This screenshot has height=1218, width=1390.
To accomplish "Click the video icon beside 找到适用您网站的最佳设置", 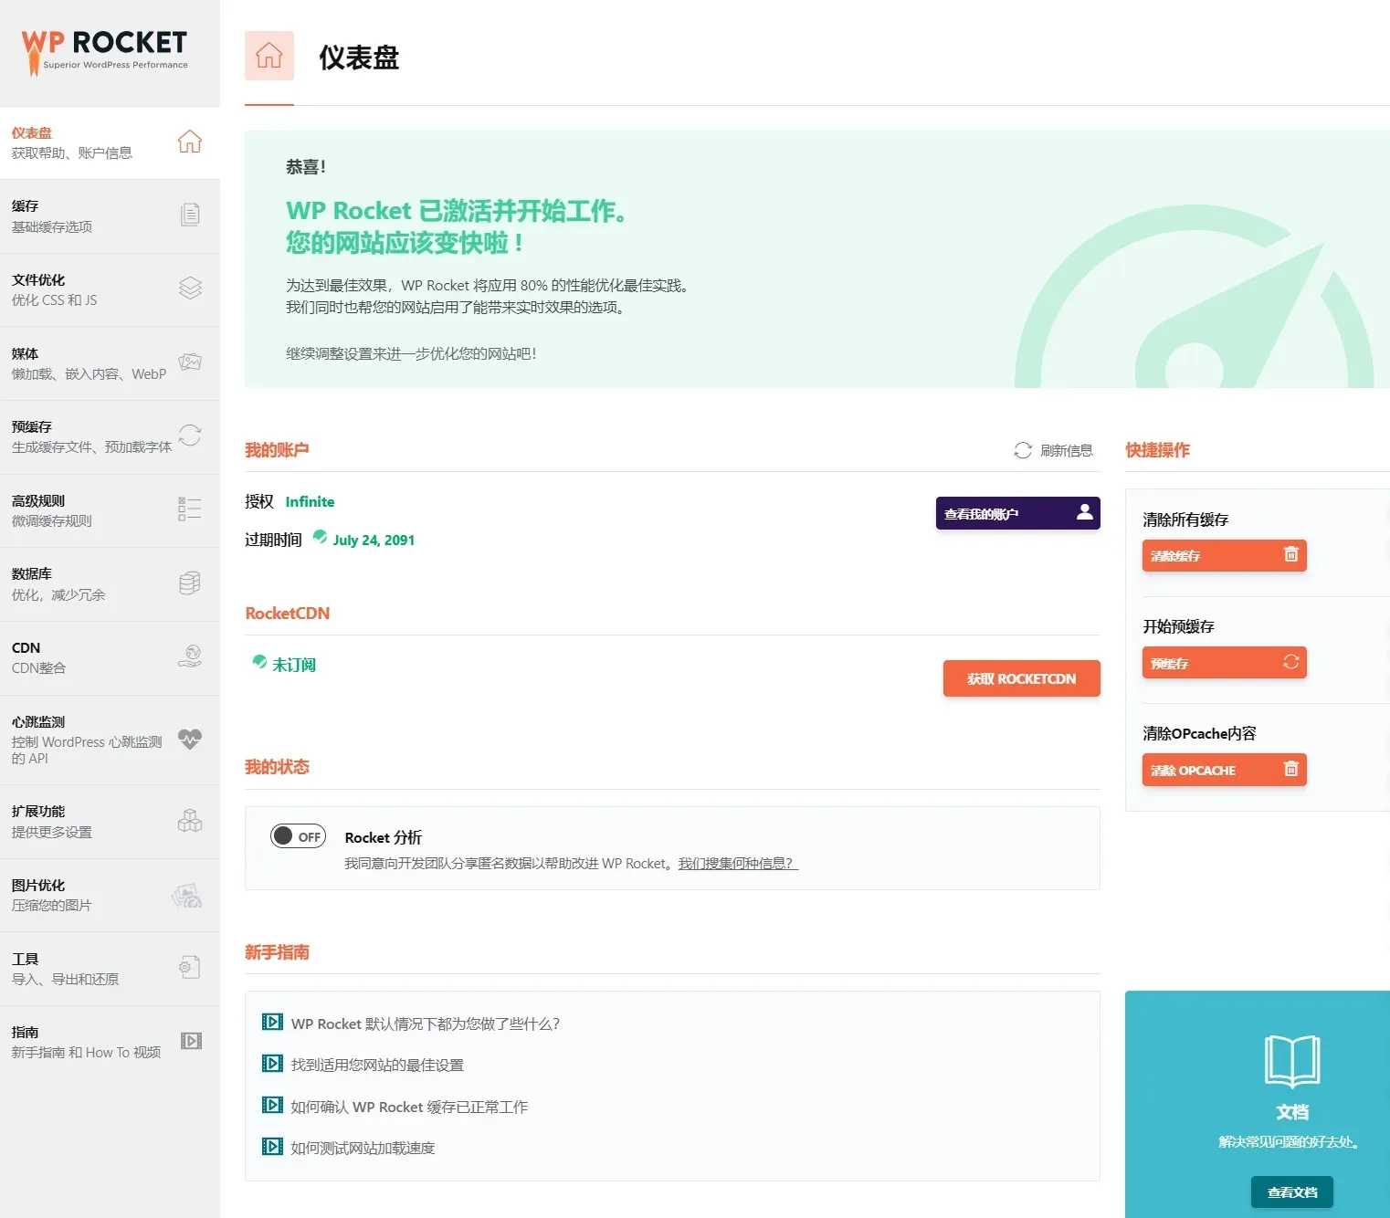I will pyautogui.click(x=272, y=1063).
